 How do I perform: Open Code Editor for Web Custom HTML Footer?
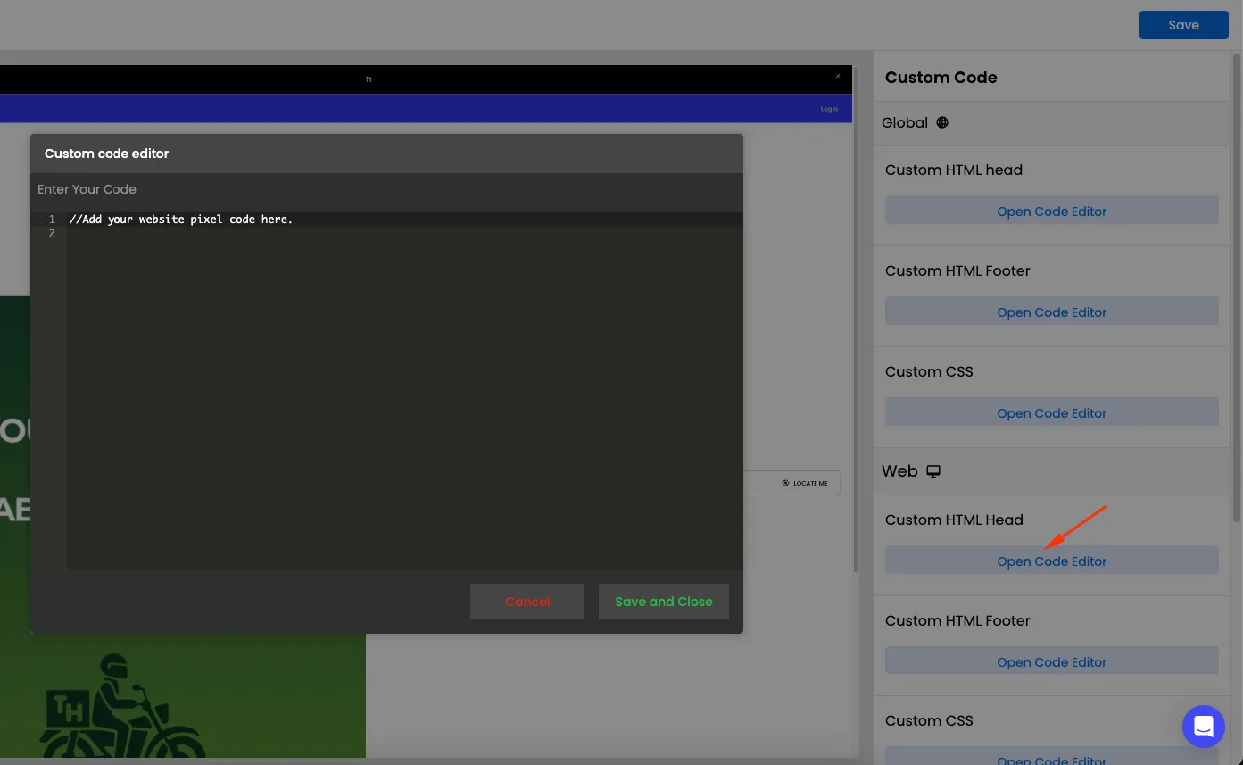pyautogui.click(x=1051, y=662)
